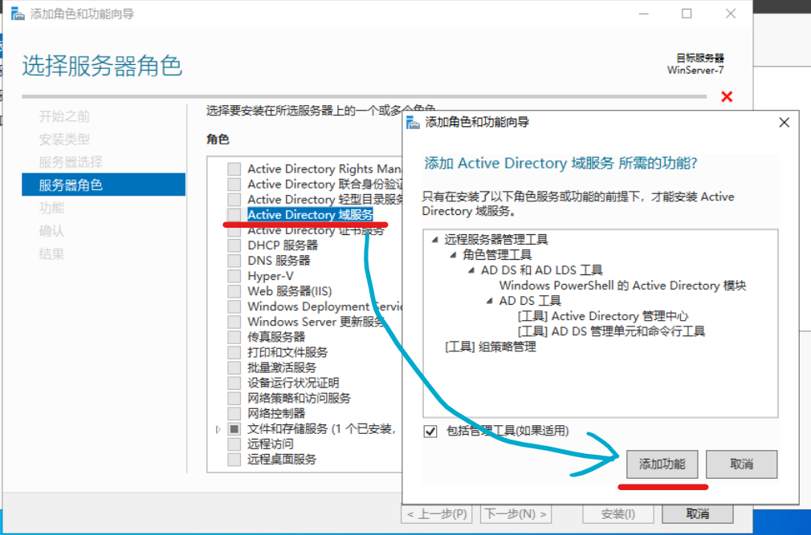The width and height of the screenshot is (811, 535).
Task: Tick the 传真服务器 checkbox
Action: point(234,337)
